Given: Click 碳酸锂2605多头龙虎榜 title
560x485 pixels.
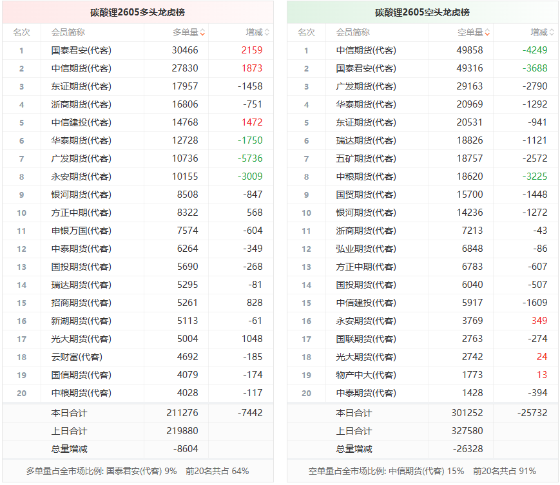Looking at the screenshot, I should 137,12.
